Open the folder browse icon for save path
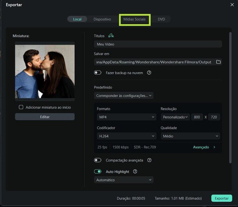Viewport: 238px width, 207px height. tap(219, 62)
